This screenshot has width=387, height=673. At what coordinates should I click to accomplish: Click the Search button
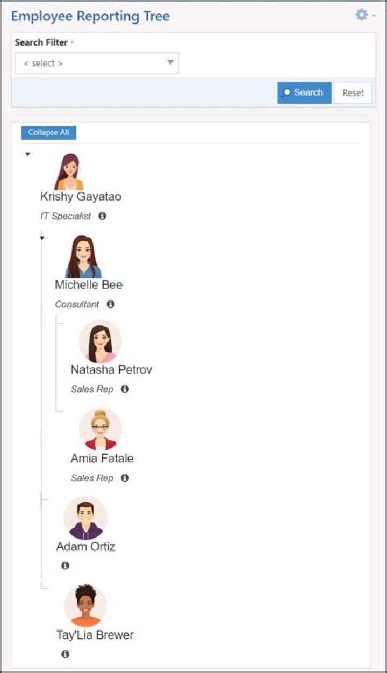(x=304, y=92)
